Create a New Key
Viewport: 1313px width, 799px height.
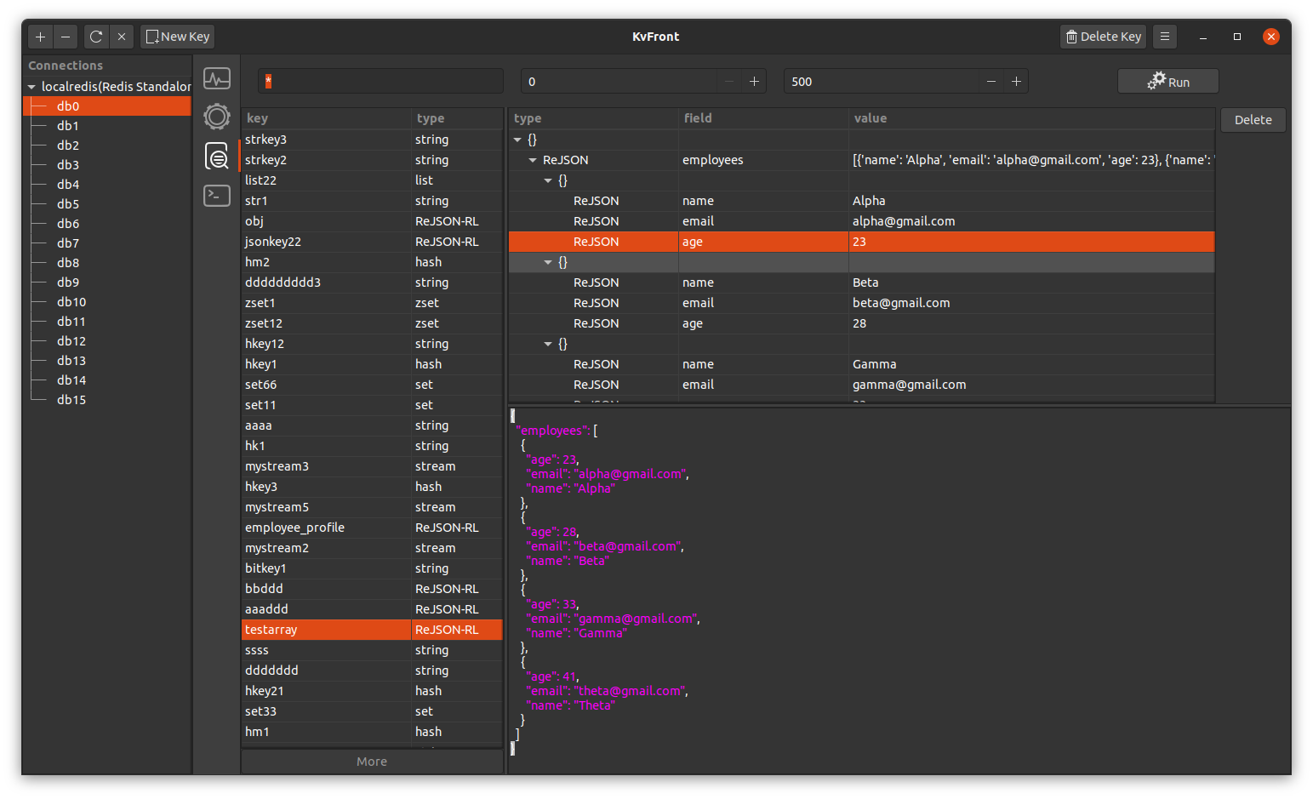[x=178, y=37]
